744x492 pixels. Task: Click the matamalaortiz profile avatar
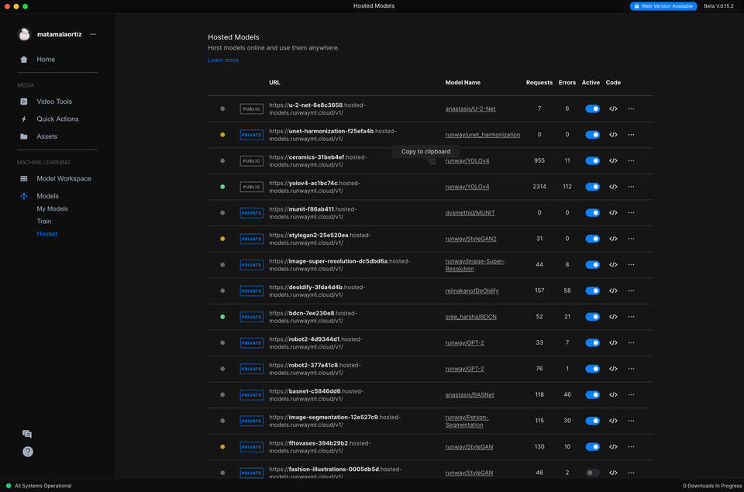(24, 34)
